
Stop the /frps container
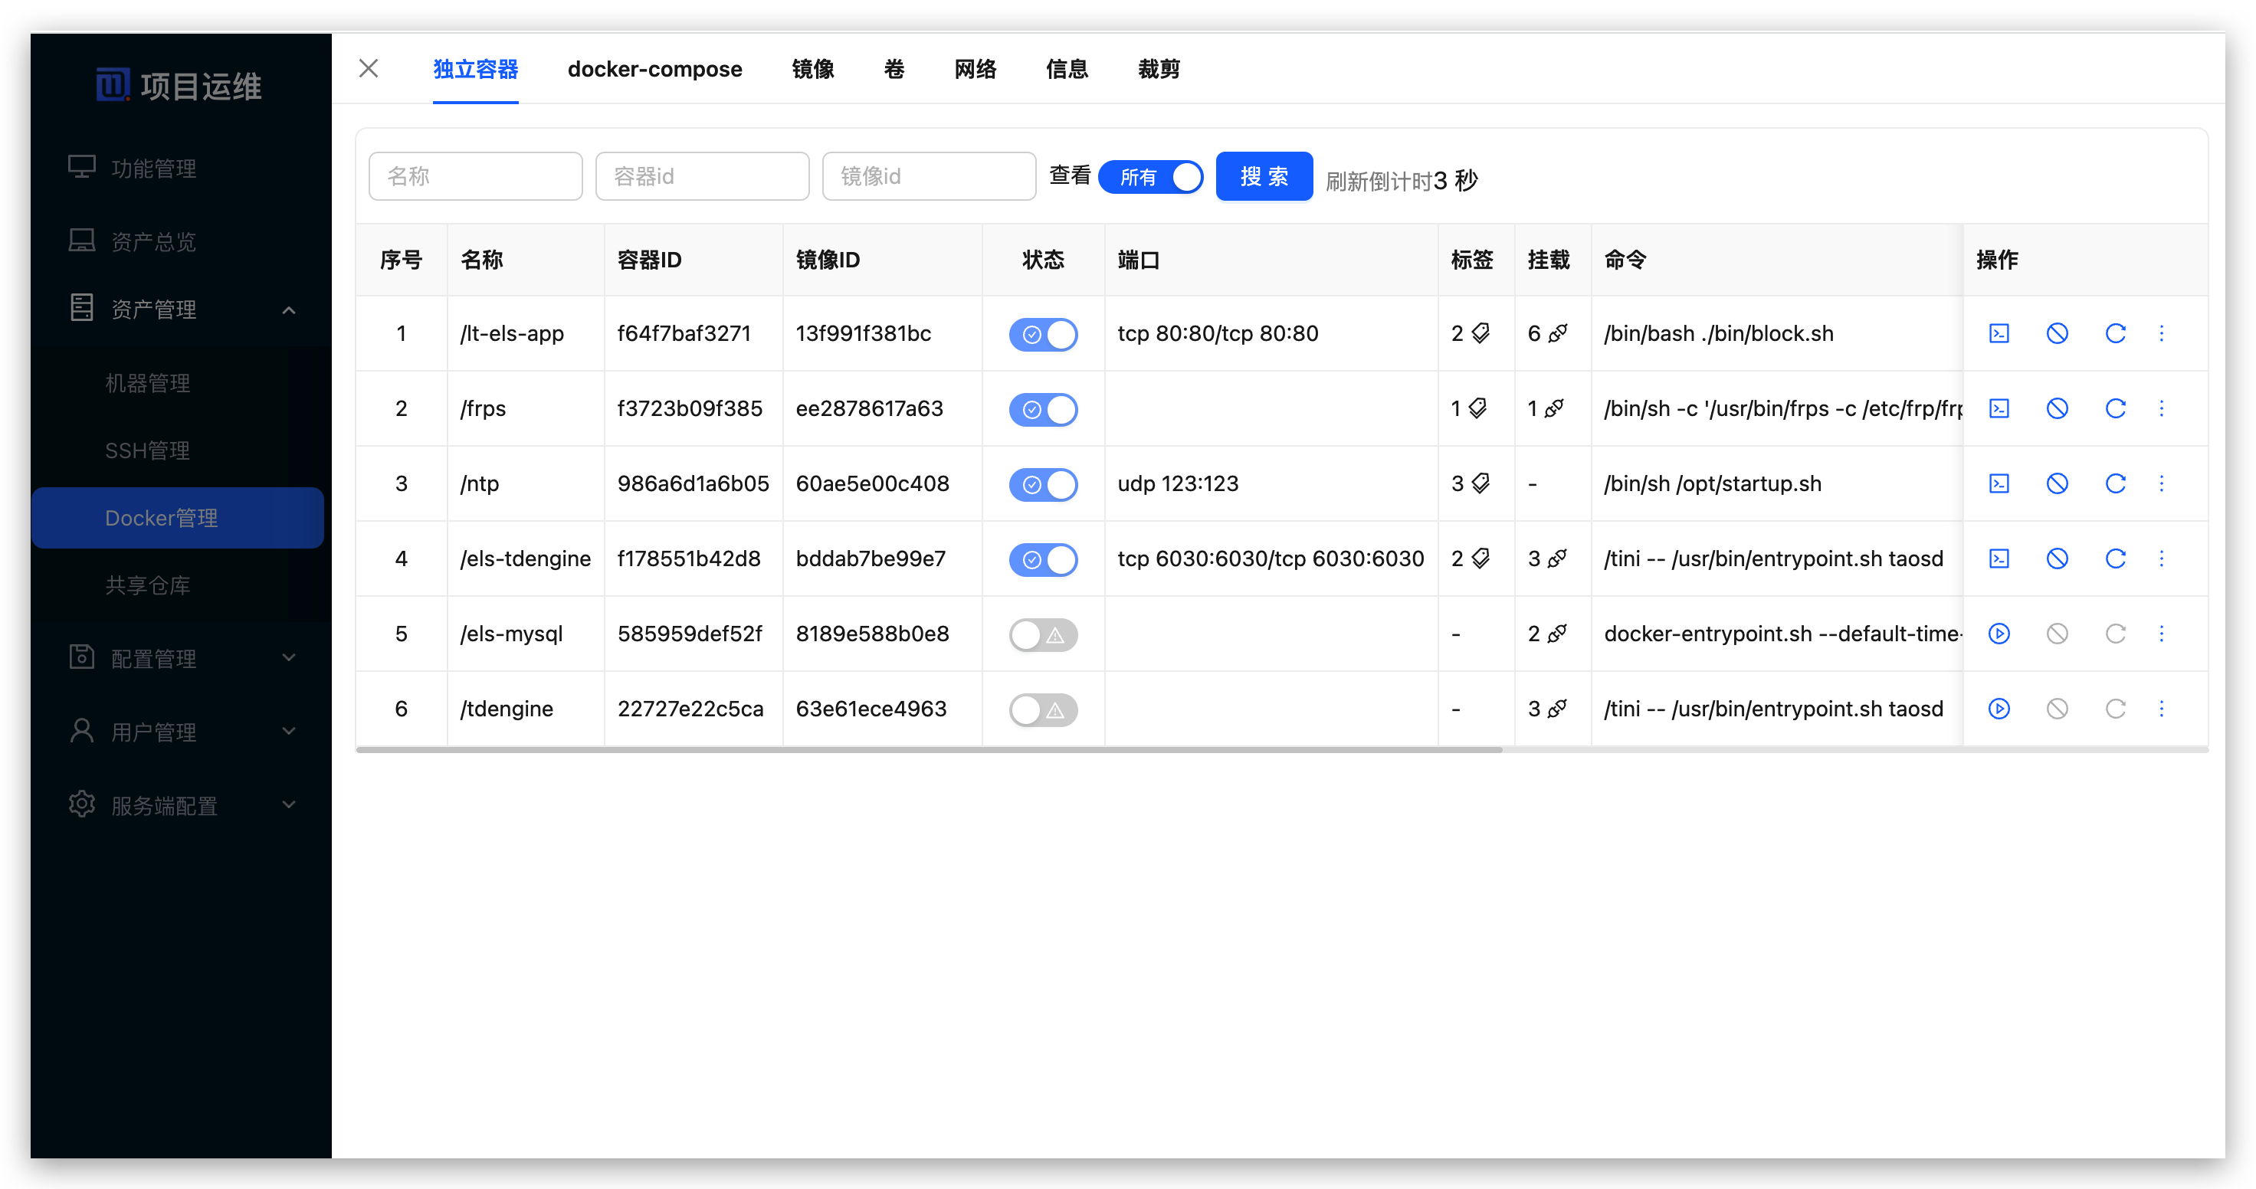[2056, 409]
